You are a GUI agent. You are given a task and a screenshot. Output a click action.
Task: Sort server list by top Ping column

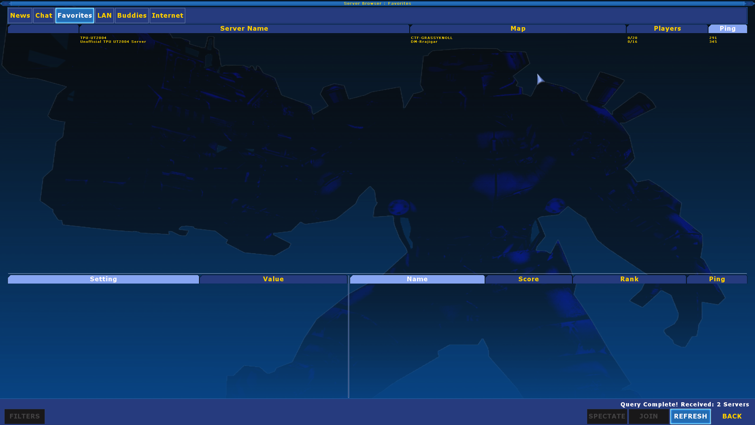click(728, 29)
